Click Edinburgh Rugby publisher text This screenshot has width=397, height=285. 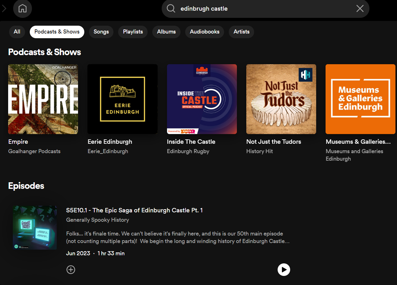coord(188,151)
